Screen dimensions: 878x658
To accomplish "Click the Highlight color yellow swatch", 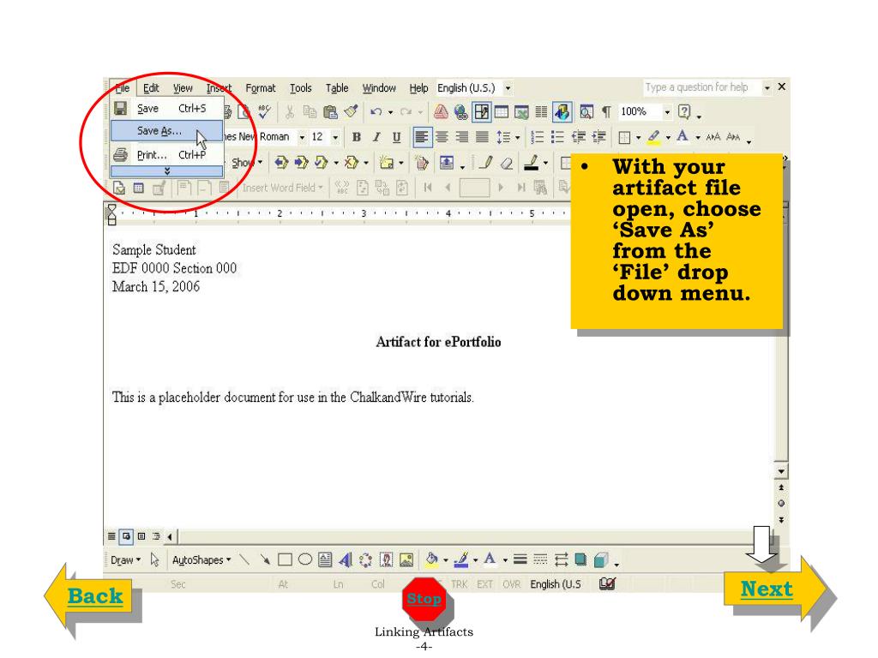I will (653, 137).
